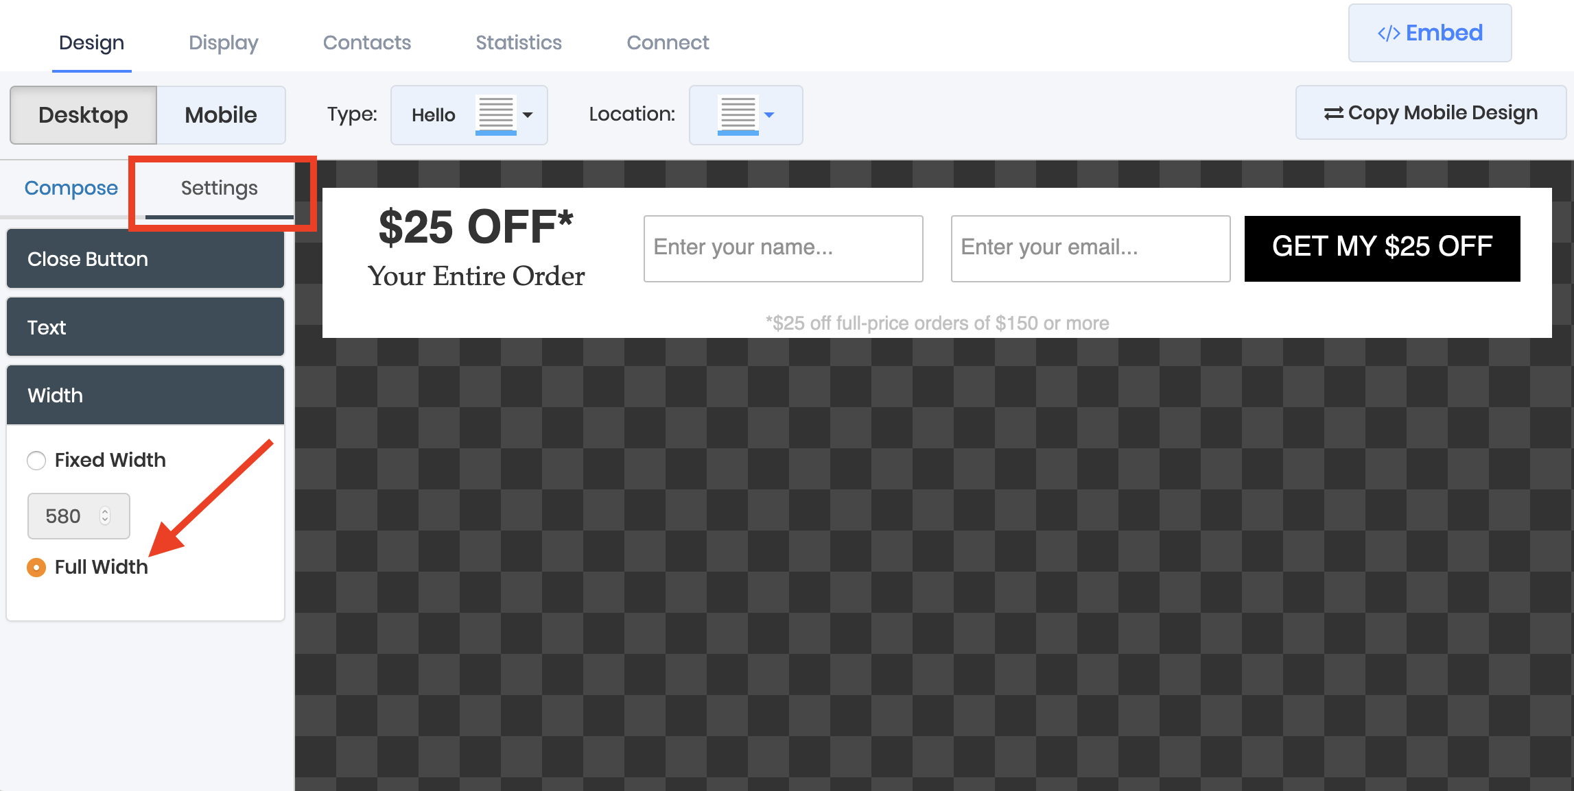The image size is (1574, 791).
Task: Open the Location dropdown arrow
Action: click(769, 114)
